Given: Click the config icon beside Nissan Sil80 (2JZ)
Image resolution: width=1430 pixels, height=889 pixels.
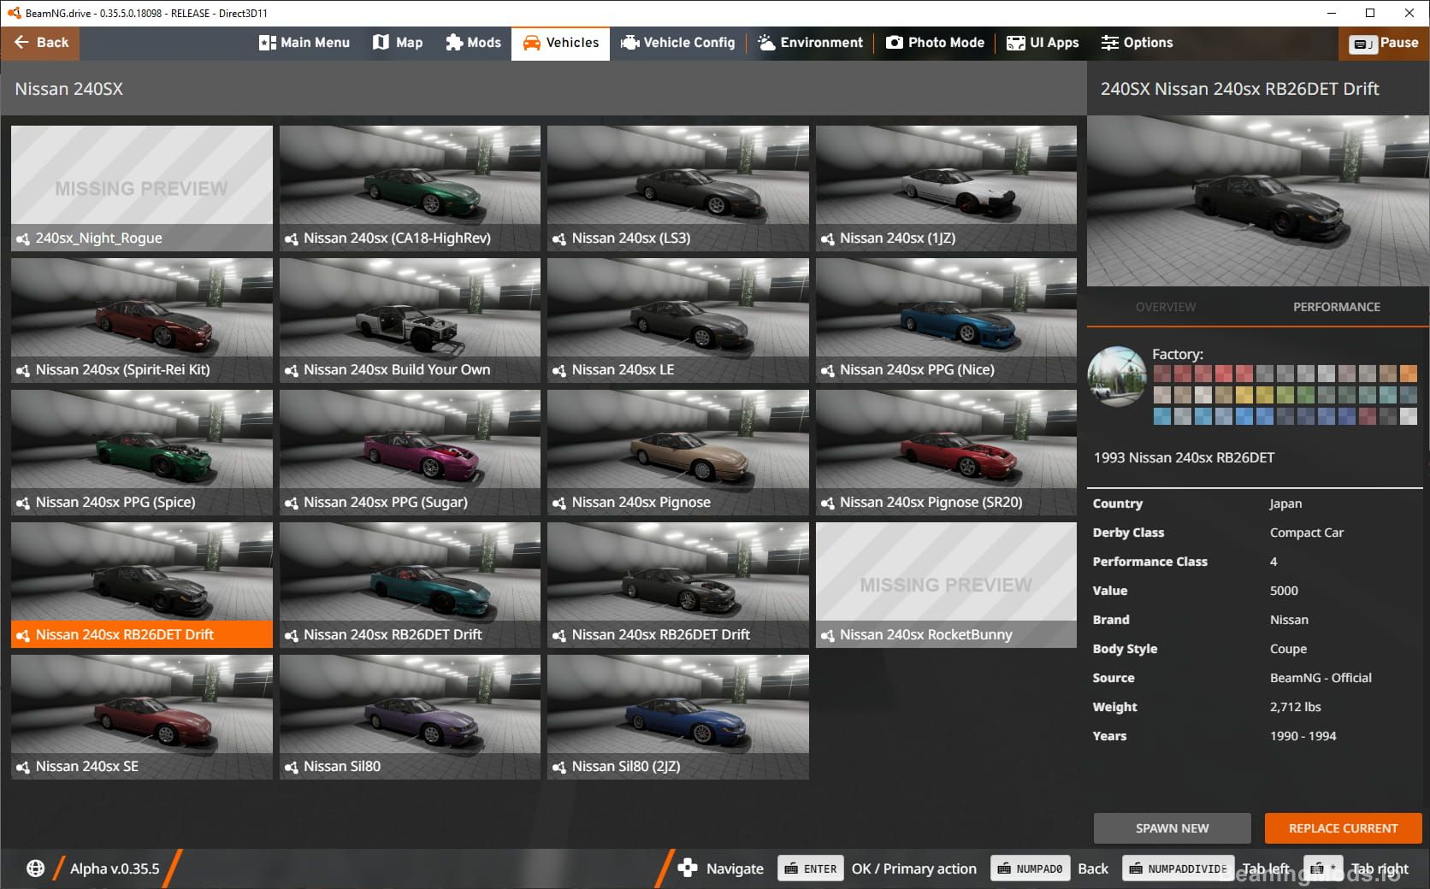Looking at the screenshot, I should point(559,767).
